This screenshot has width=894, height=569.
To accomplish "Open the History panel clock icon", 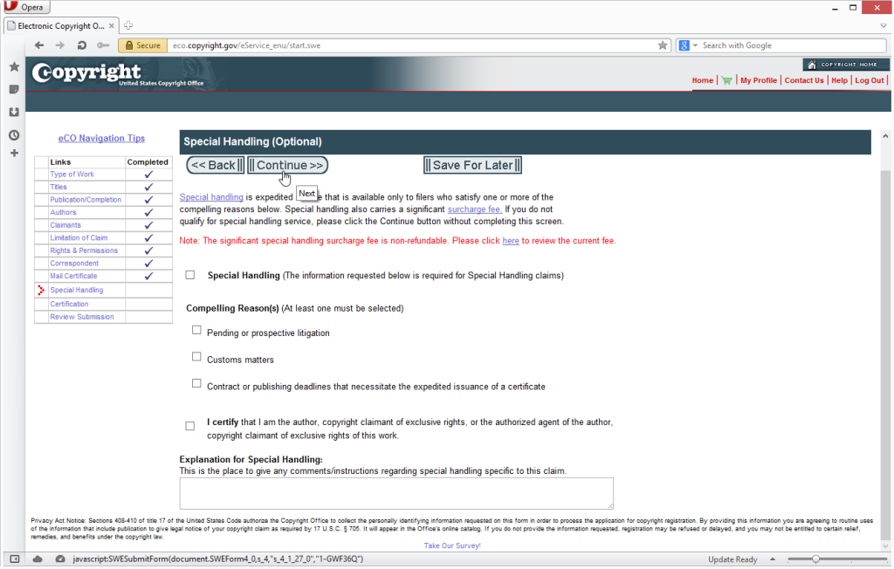I will pos(14,135).
